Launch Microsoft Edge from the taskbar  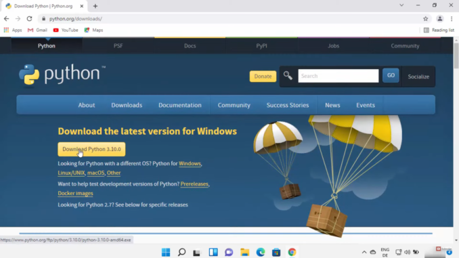(261, 252)
